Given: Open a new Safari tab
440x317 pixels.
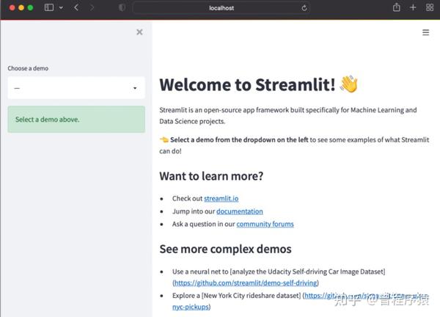Looking at the screenshot, I should pos(413,7).
